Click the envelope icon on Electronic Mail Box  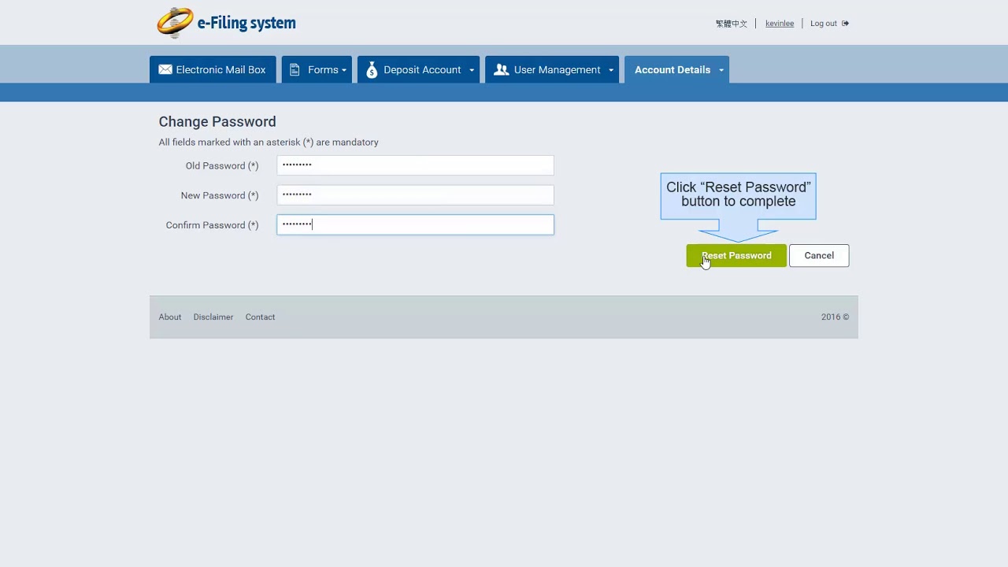[x=165, y=69]
